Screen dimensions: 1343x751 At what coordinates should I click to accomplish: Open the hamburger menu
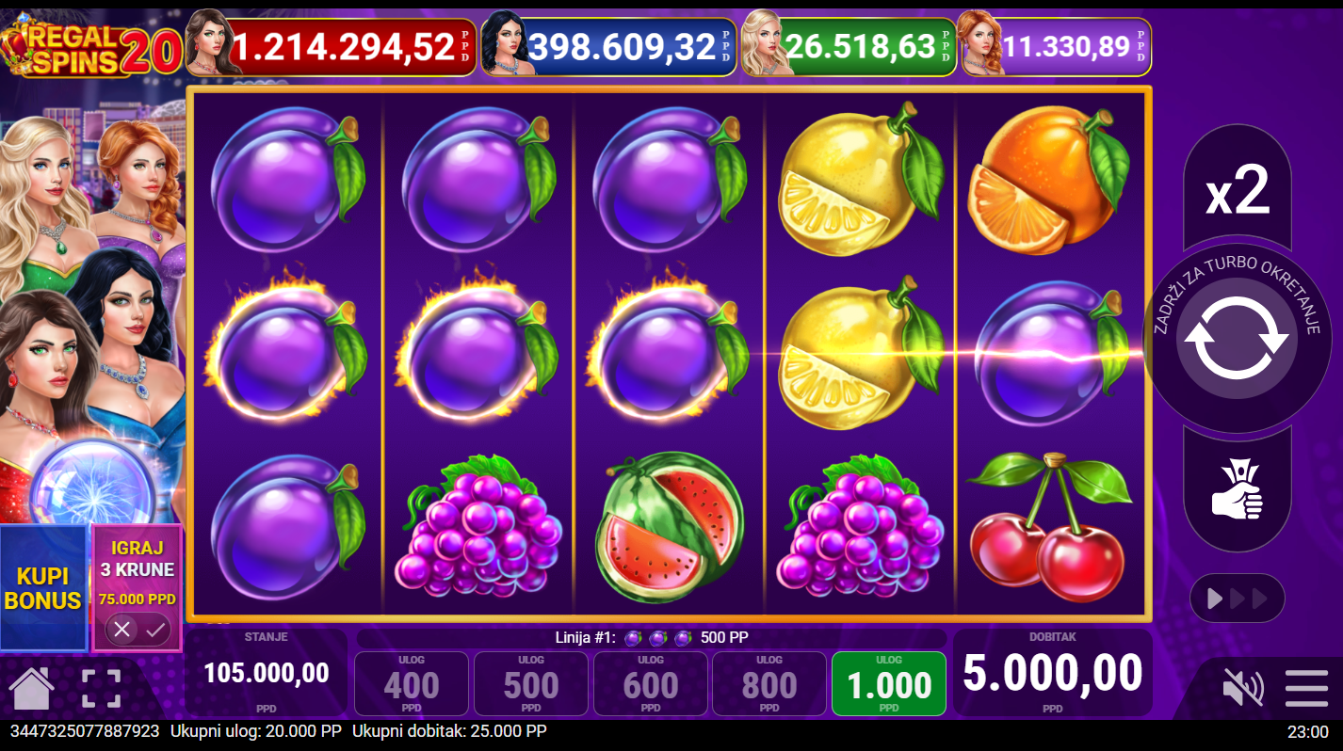point(1306,688)
